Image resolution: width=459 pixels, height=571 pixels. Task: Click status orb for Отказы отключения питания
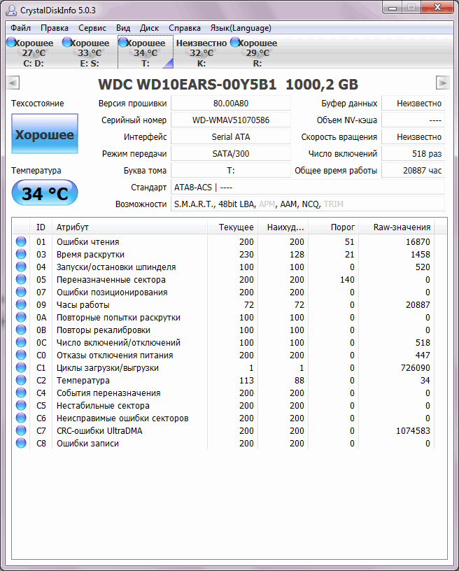point(21,355)
